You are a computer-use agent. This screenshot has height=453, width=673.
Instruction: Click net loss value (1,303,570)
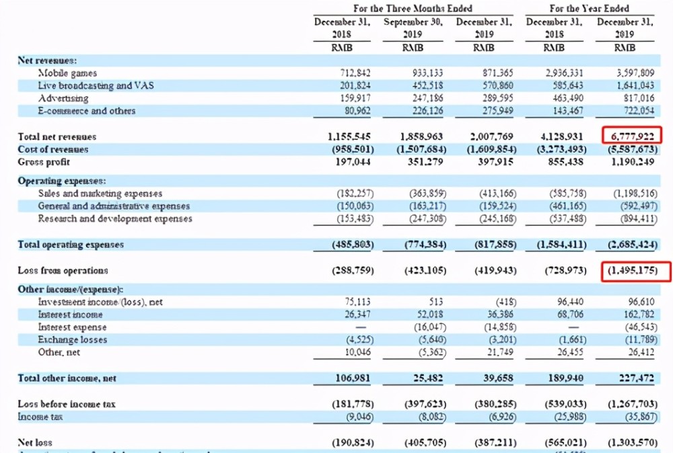[x=632, y=442]
